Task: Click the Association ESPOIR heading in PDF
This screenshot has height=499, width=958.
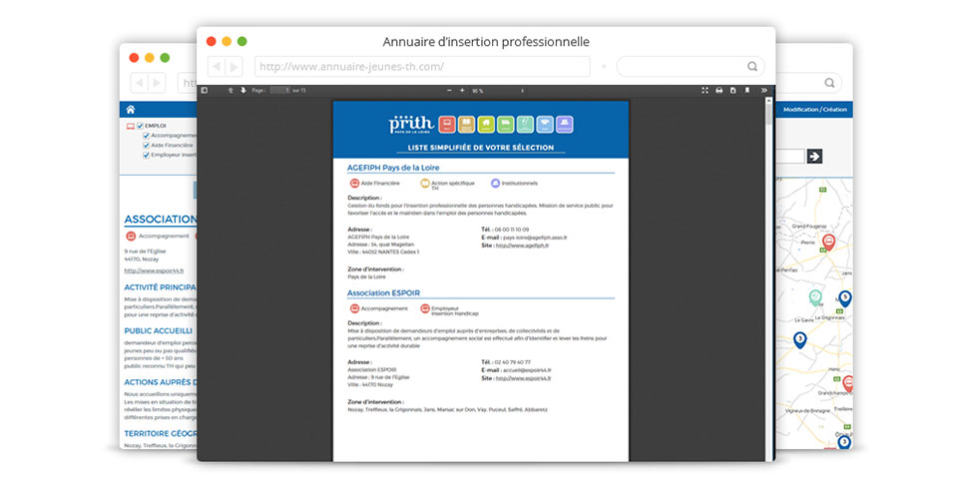Action: click(383, 292)
